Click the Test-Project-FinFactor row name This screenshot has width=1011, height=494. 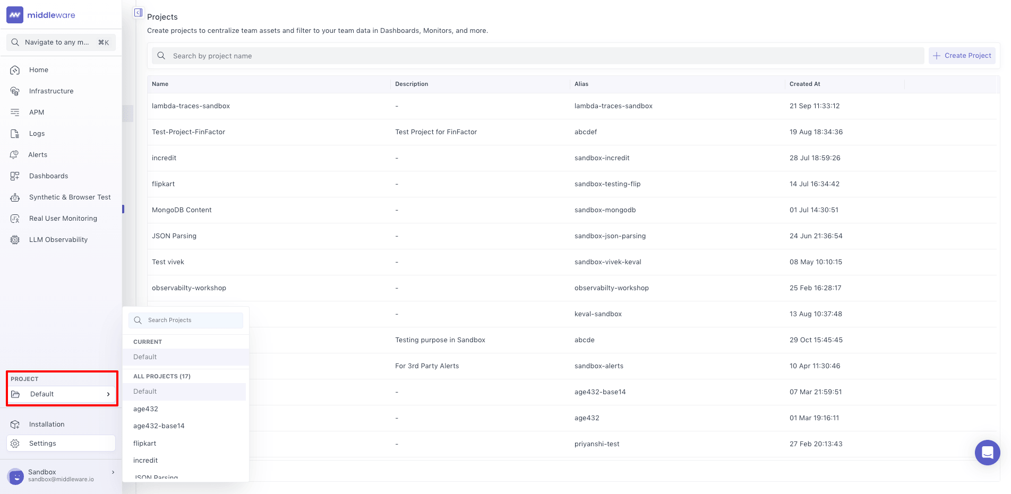tap(189, 132)
